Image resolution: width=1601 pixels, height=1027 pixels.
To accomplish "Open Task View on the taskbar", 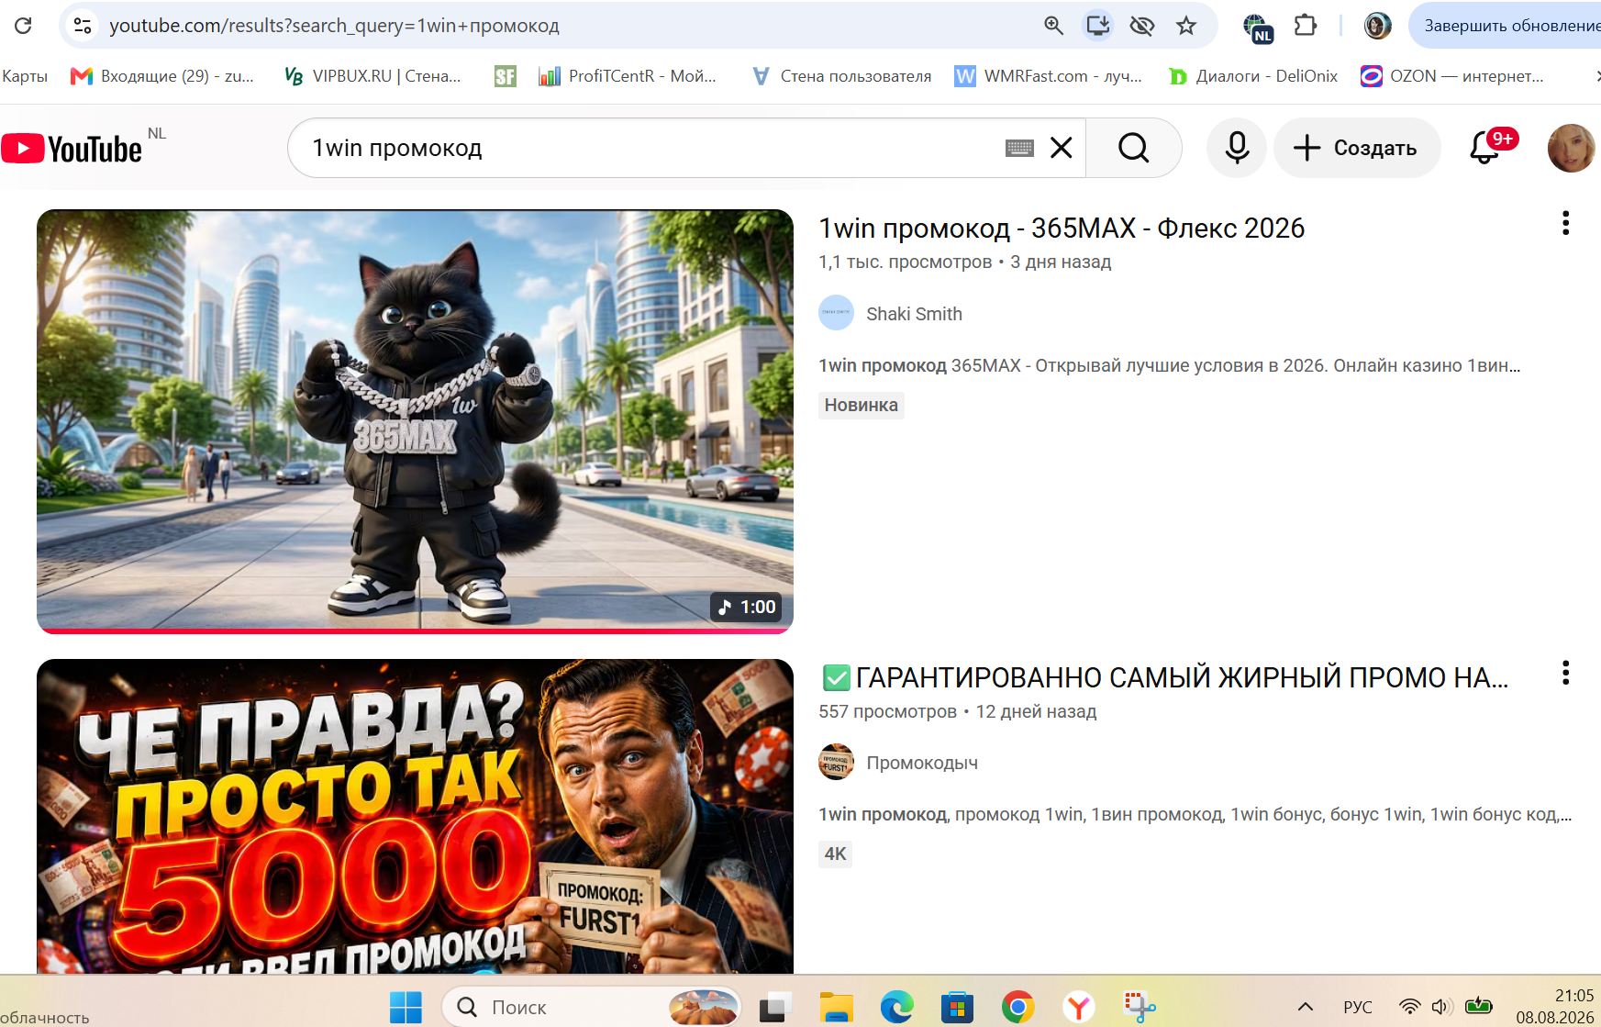I will pos(775,1007).
